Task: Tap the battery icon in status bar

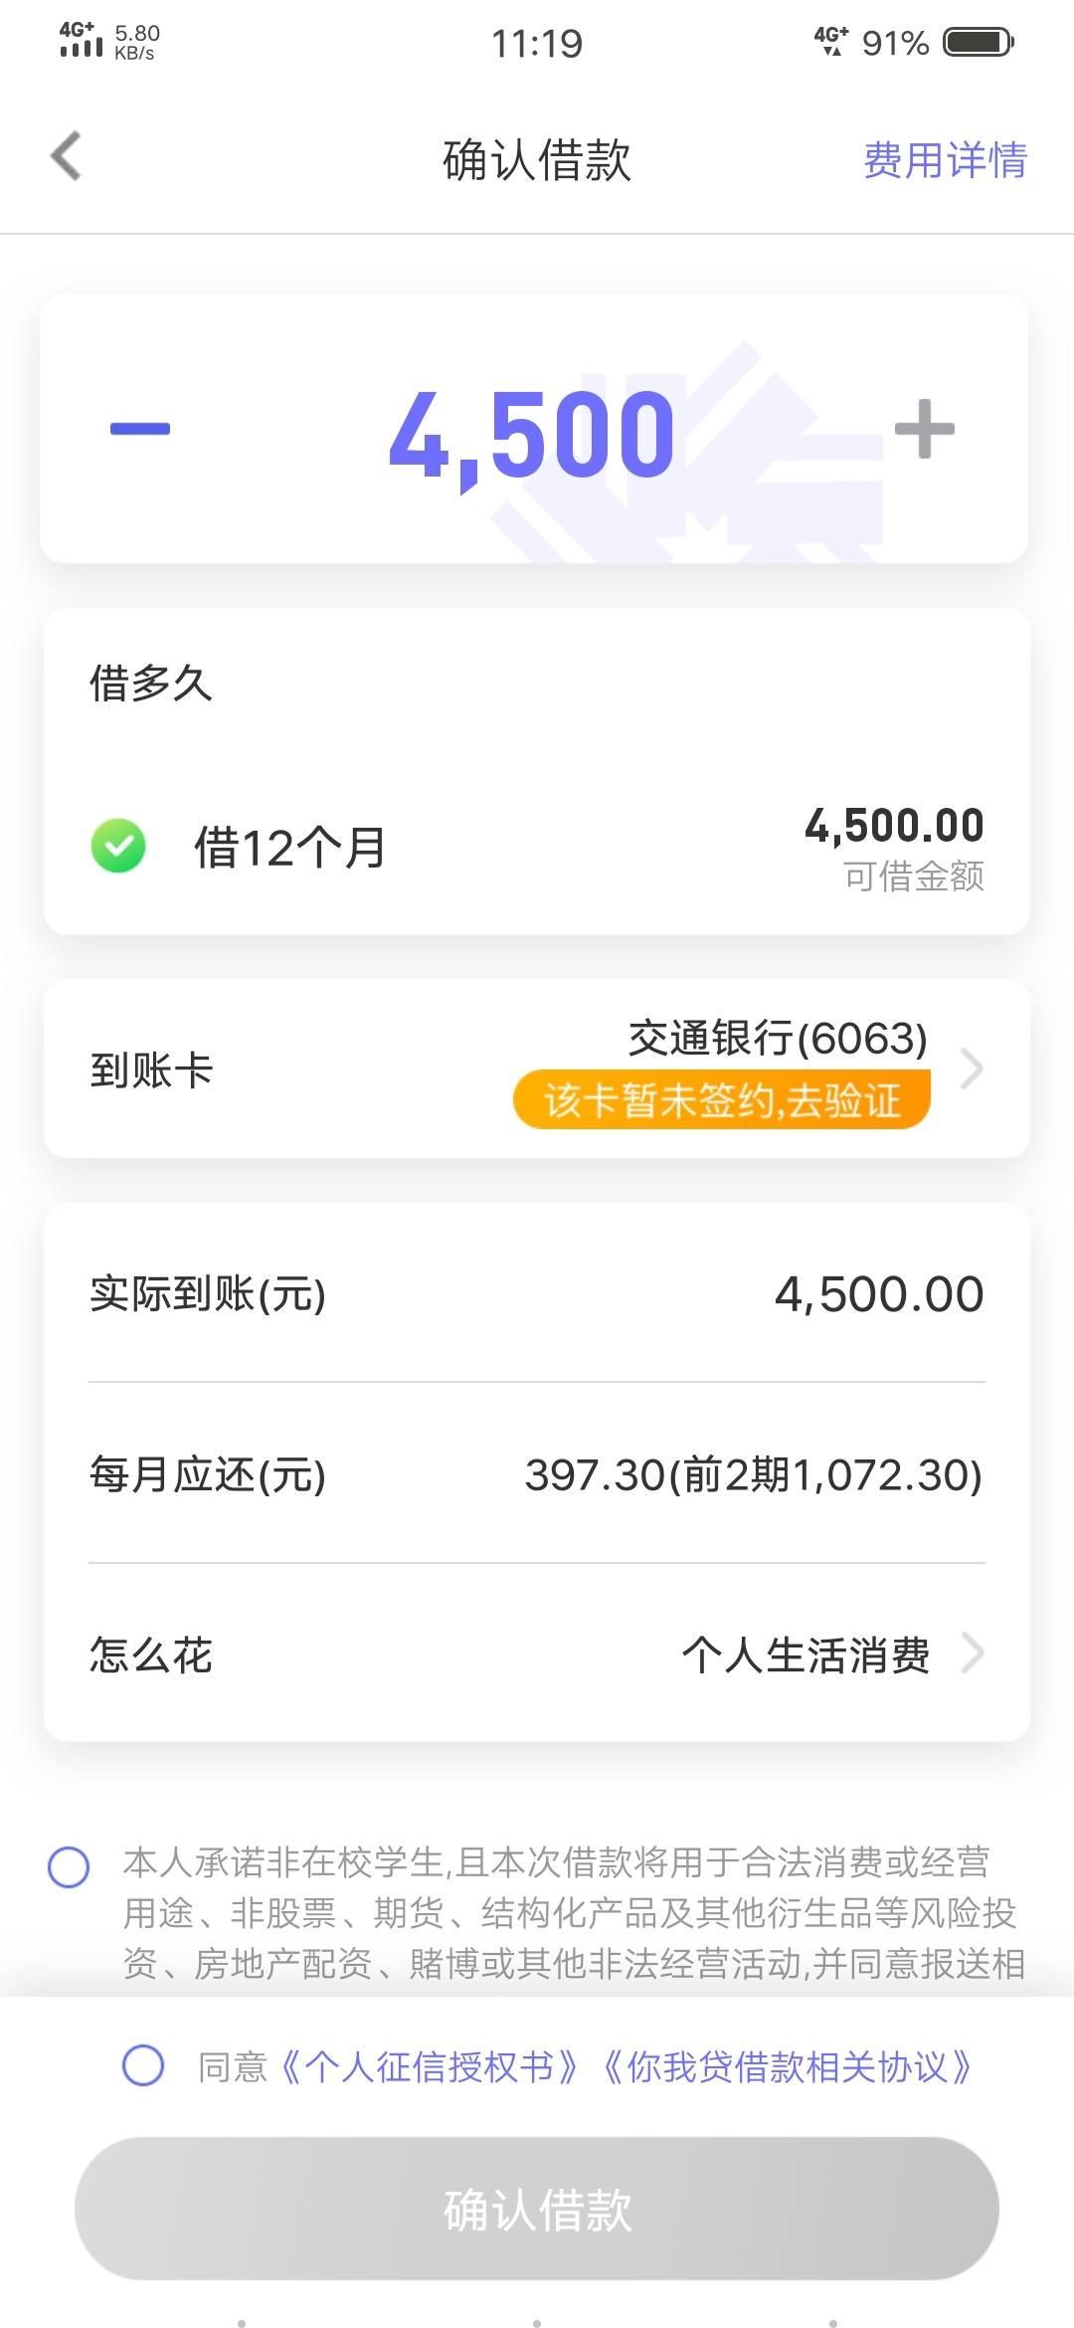Action: [978, 42]
